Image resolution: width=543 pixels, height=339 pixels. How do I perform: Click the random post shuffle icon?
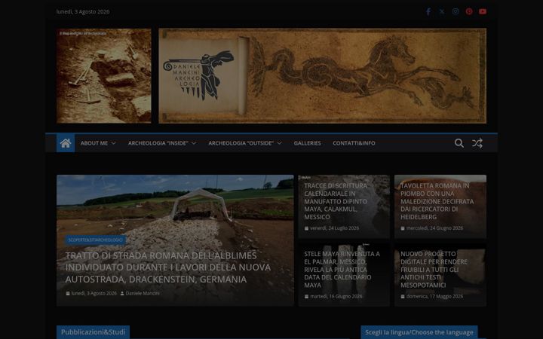477,143
